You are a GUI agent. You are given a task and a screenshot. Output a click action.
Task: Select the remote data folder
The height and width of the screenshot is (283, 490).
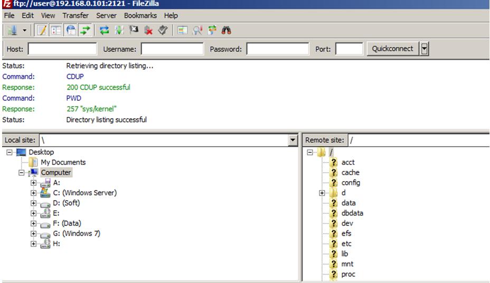click(348, 203)
